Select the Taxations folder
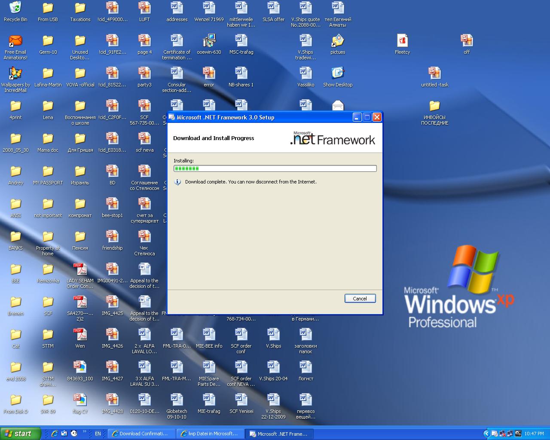The width and height of the screenshot is (550, 440). coord(80,12)
